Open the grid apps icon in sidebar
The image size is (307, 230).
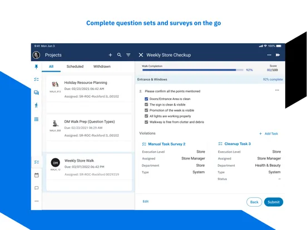pos(36,119)
